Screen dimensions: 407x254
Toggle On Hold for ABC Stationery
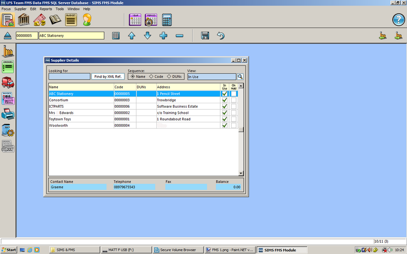(234, 93)
